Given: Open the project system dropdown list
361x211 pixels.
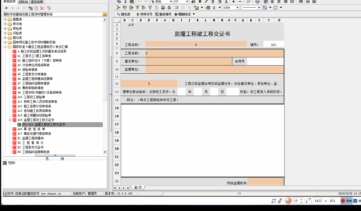Looking at the screenshot, I should [x=105, y=14].
